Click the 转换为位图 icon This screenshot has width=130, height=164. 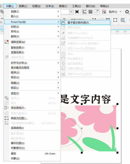(x=7, y=118)
